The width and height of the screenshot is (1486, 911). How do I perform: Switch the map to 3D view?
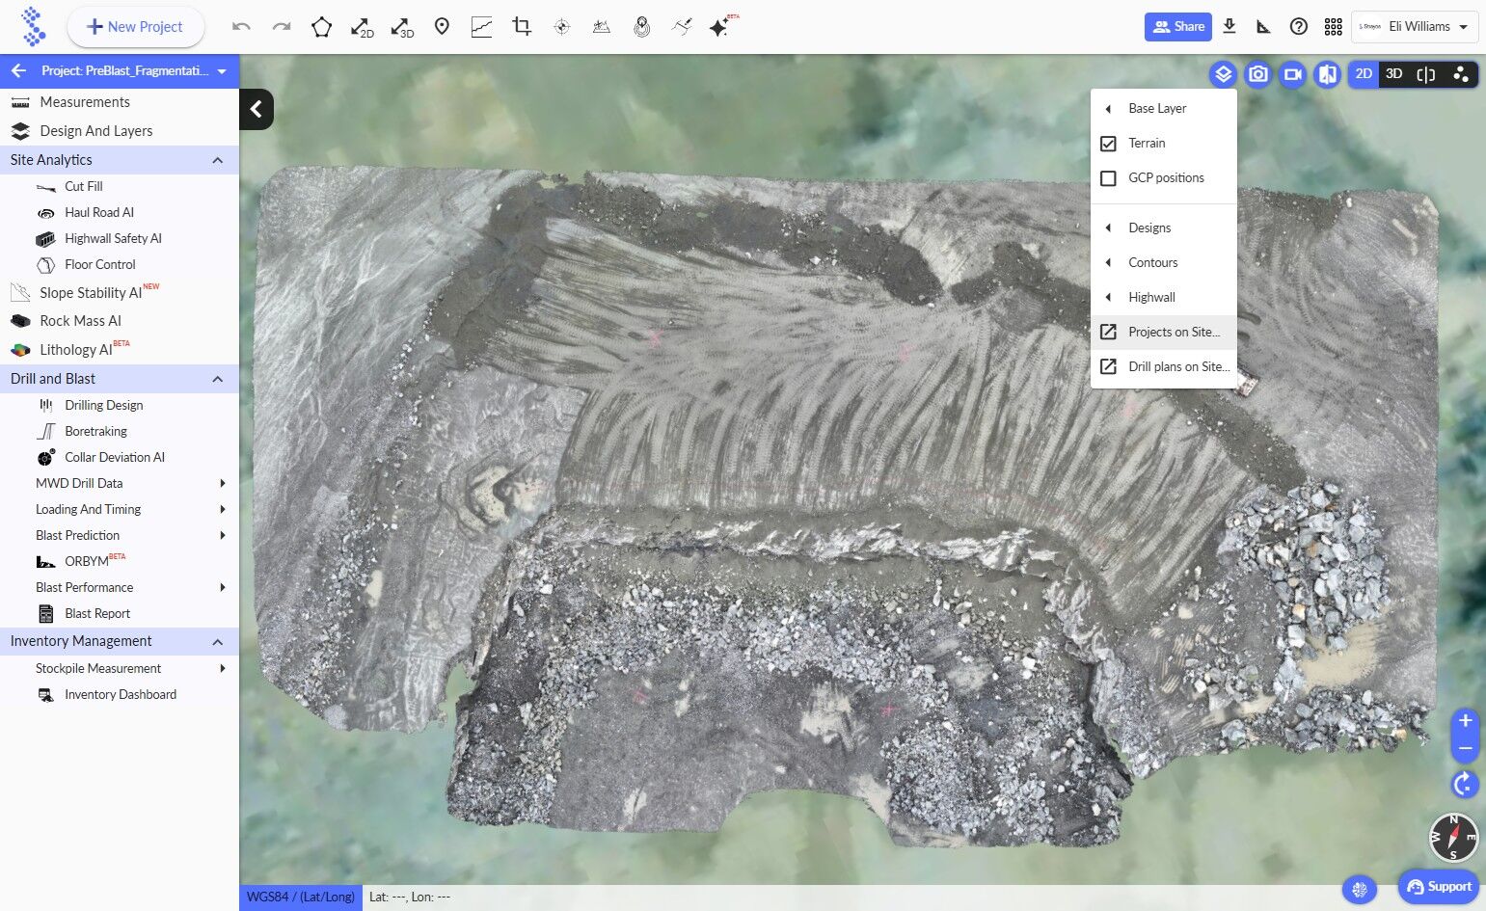coord(1393,74)
